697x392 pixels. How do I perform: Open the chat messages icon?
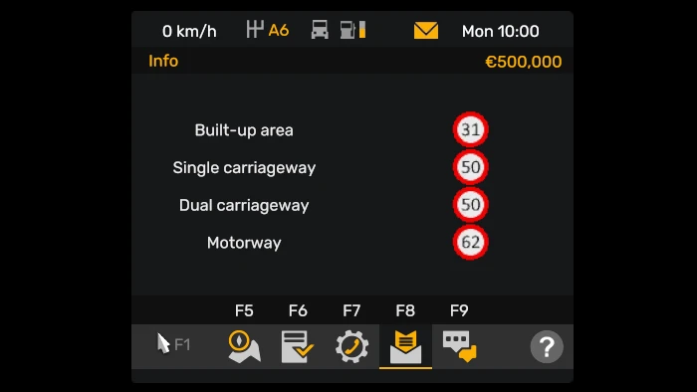pyautogui.click(x=459, y=346)
